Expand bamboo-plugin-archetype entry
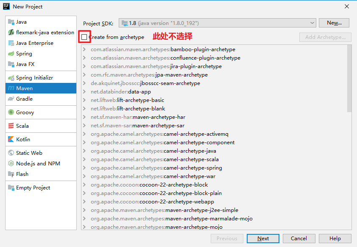The height and width of the screenshot is (247, 357). pyautogui.click(x=84, y=49)
